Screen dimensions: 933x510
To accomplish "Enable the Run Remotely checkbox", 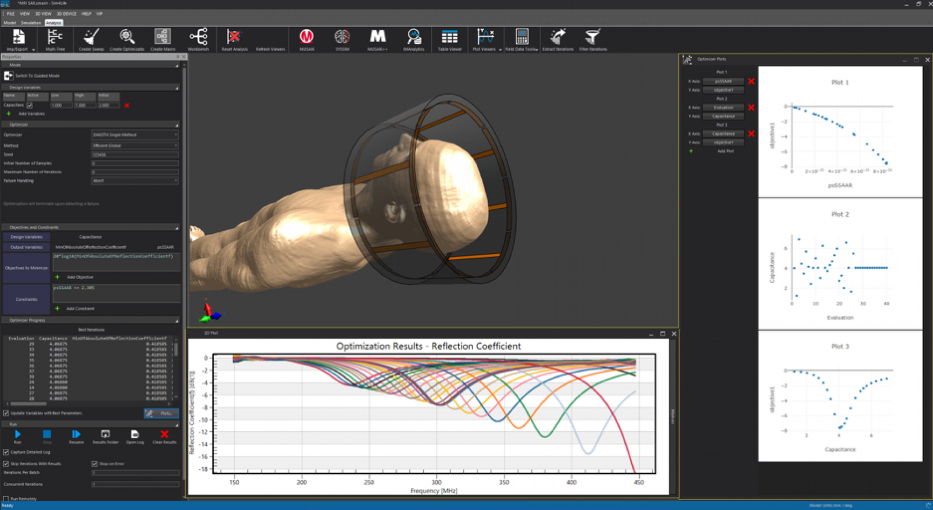I will pos(7,499).
